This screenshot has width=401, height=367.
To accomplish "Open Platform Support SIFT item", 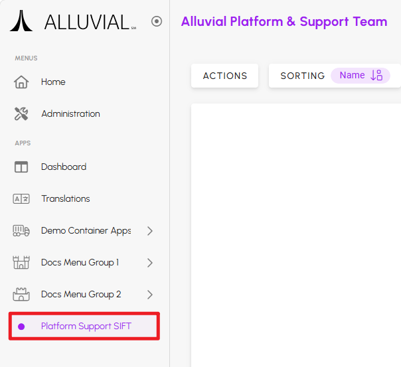I will (84, 326).
